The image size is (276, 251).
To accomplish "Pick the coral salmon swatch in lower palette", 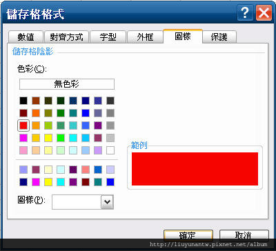I will pyautogui.click(x=86, y=170).
